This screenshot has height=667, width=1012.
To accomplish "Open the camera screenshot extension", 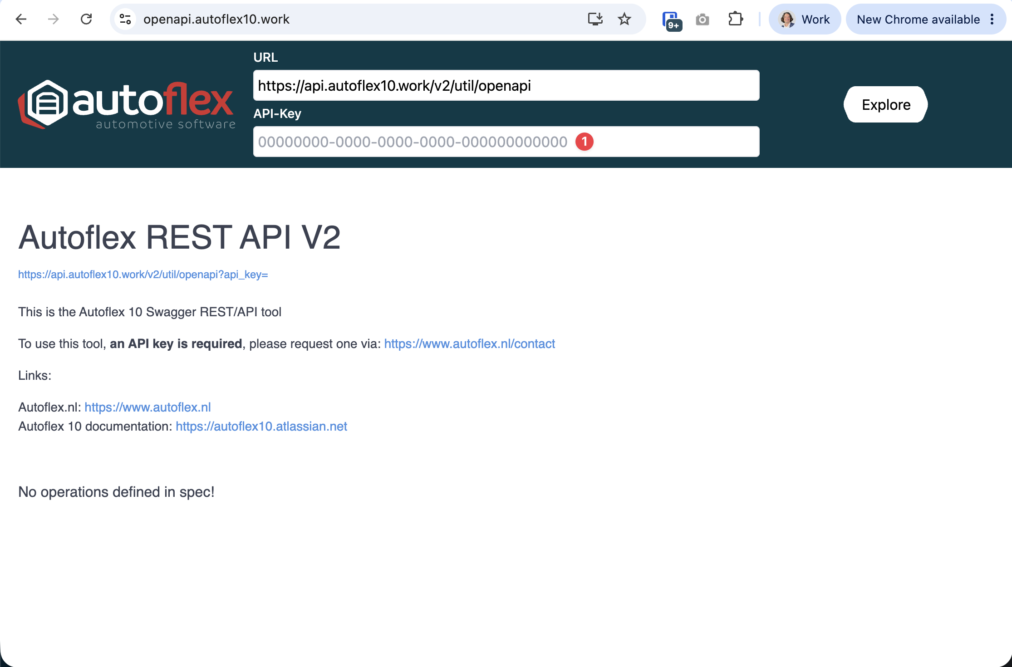I will pyautogui.click(x=703, y=20).
